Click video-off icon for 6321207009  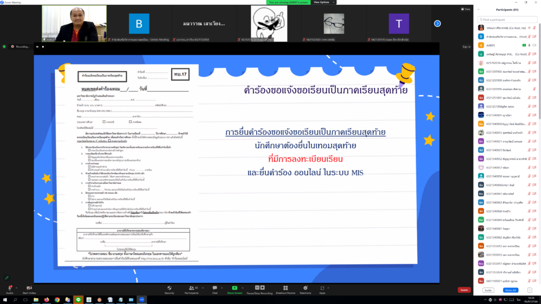[535, 80]
